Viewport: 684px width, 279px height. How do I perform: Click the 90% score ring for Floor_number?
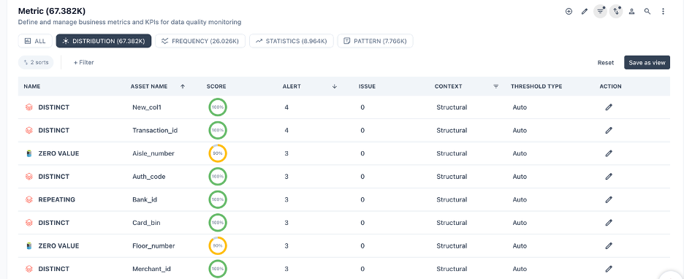[x=218, y=246]
